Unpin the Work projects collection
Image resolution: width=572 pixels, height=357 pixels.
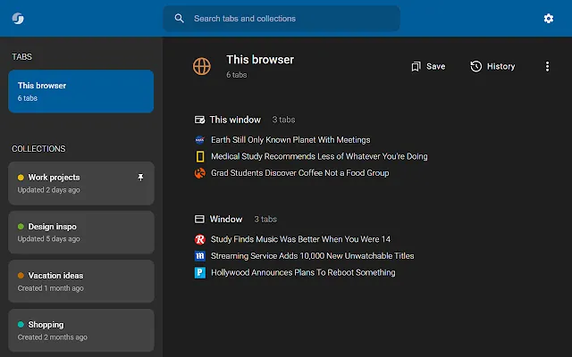click(140, 178)
